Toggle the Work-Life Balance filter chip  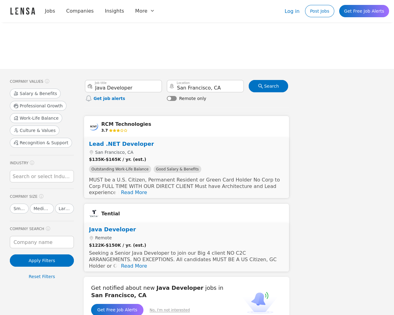pos(36,118)
